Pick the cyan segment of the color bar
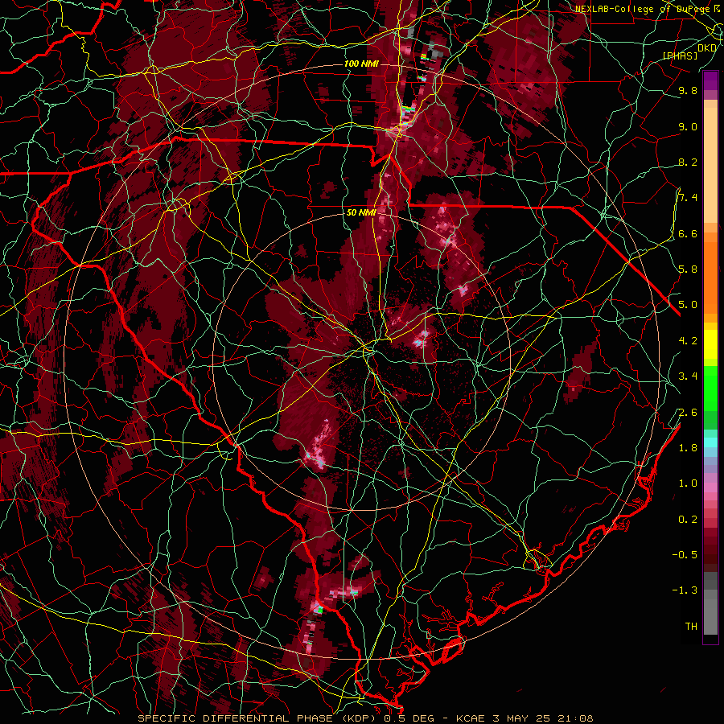Screen dimensions: 724x724 point(710,442)
